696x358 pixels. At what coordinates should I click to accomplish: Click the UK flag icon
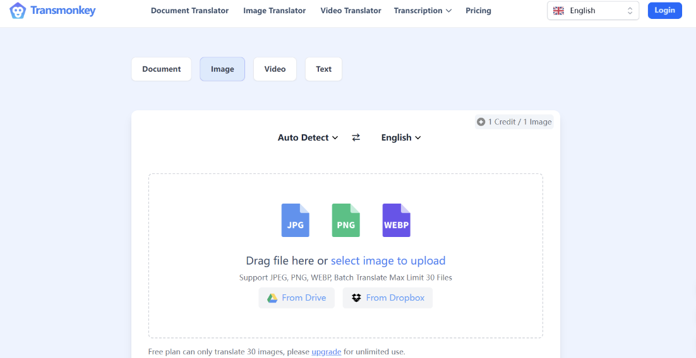click(558, 11)
